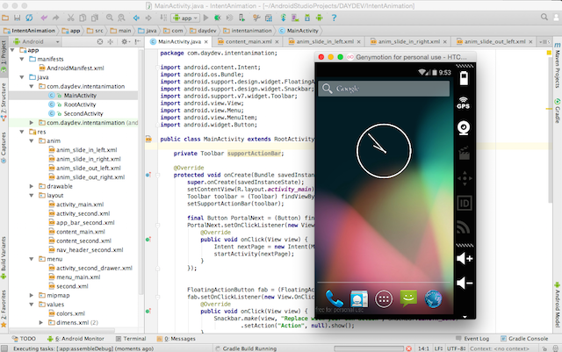The image size is (562, 352).
Task: Open the Phone app in the emulator
Action: click(334, 298)
